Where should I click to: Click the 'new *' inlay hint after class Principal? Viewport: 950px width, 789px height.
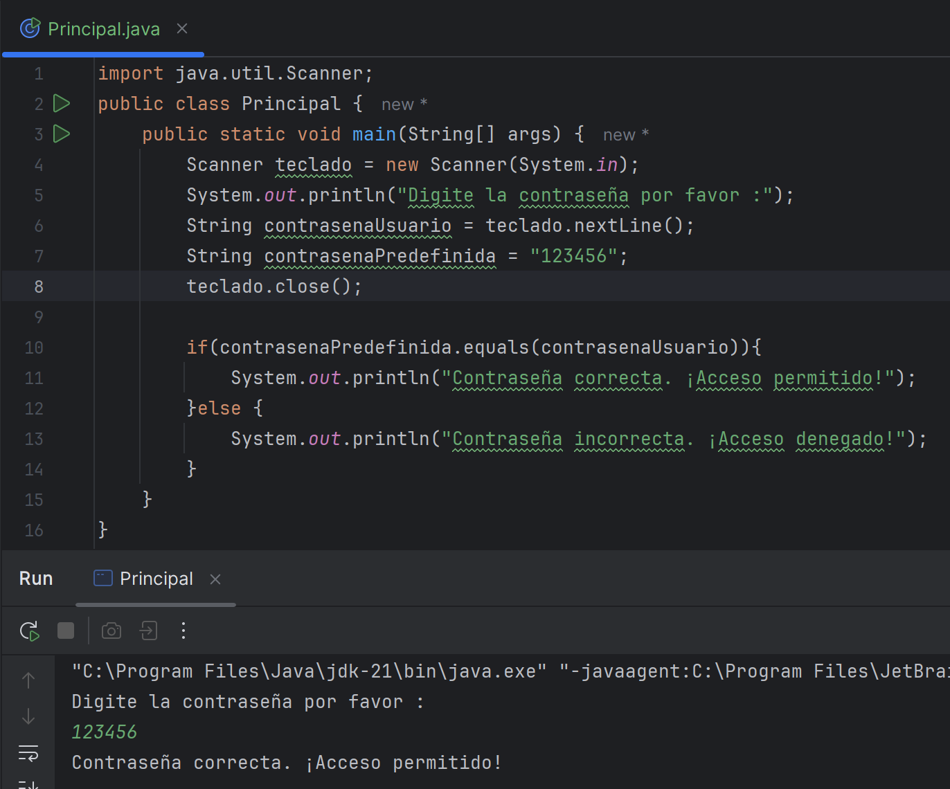[404, 105]
